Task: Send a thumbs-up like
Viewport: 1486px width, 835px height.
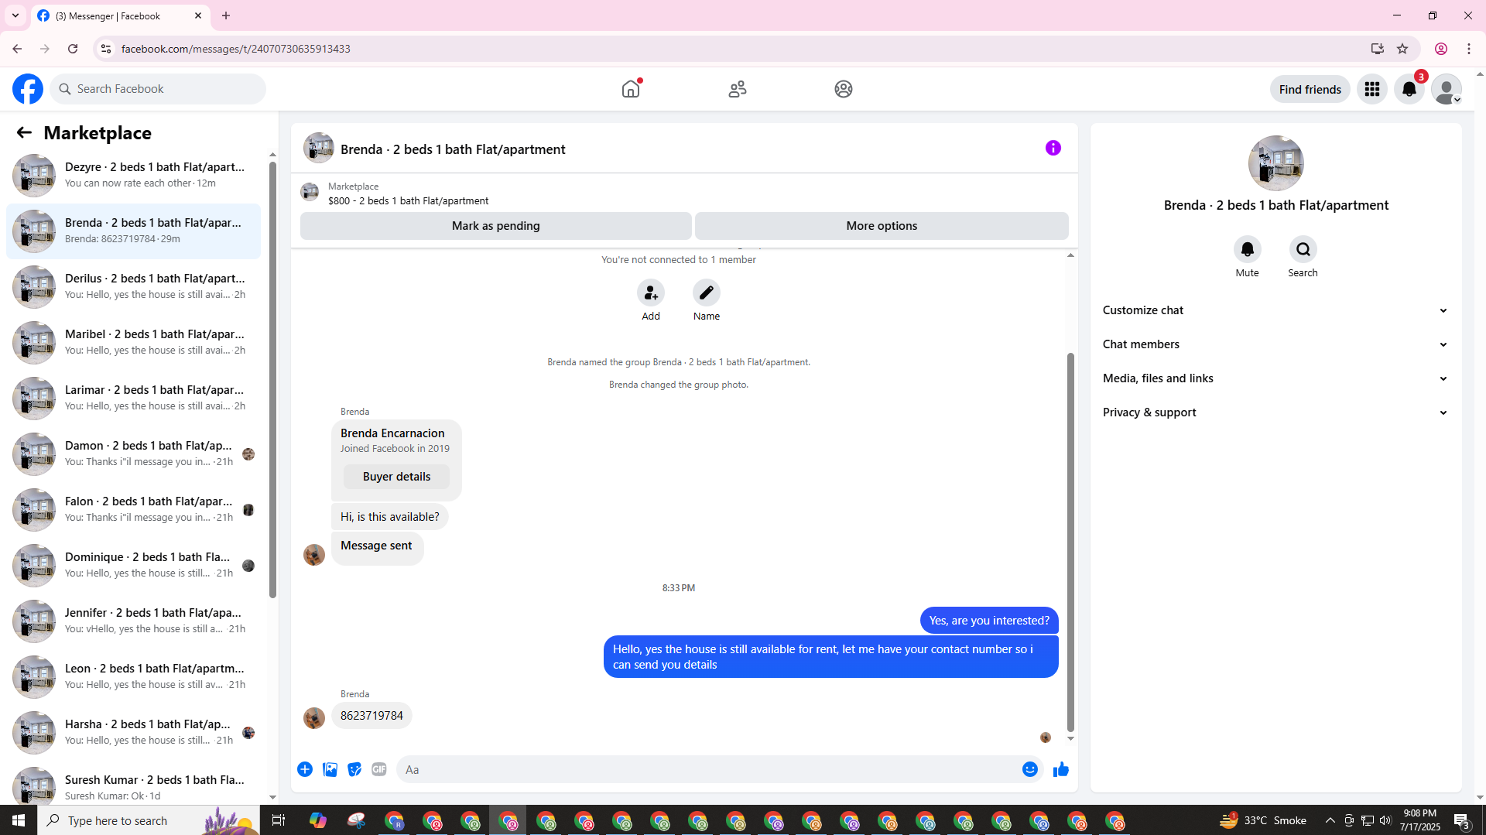Action: [1061, 769]
